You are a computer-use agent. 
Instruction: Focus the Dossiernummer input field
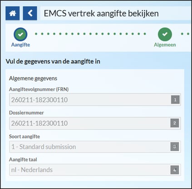tap(95, 123)
